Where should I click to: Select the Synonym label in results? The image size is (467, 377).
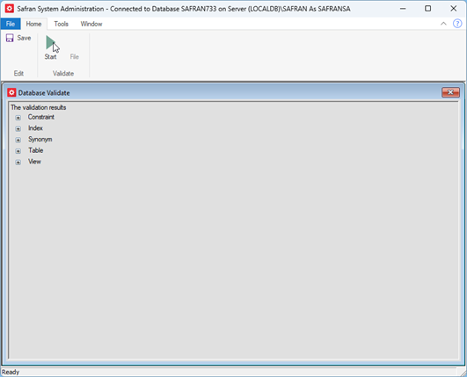click(x=40, y=139)
